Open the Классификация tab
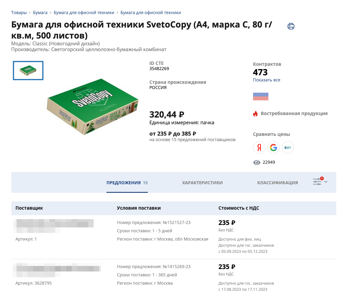This screenshot has height=303, width=347. (x=278, y=183)
